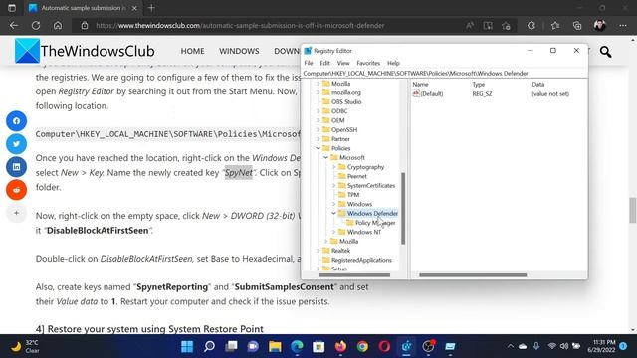637x358 pixels.
Task: Open more share options plus icon
Action: pyautogui.click(x=16, y=213)
